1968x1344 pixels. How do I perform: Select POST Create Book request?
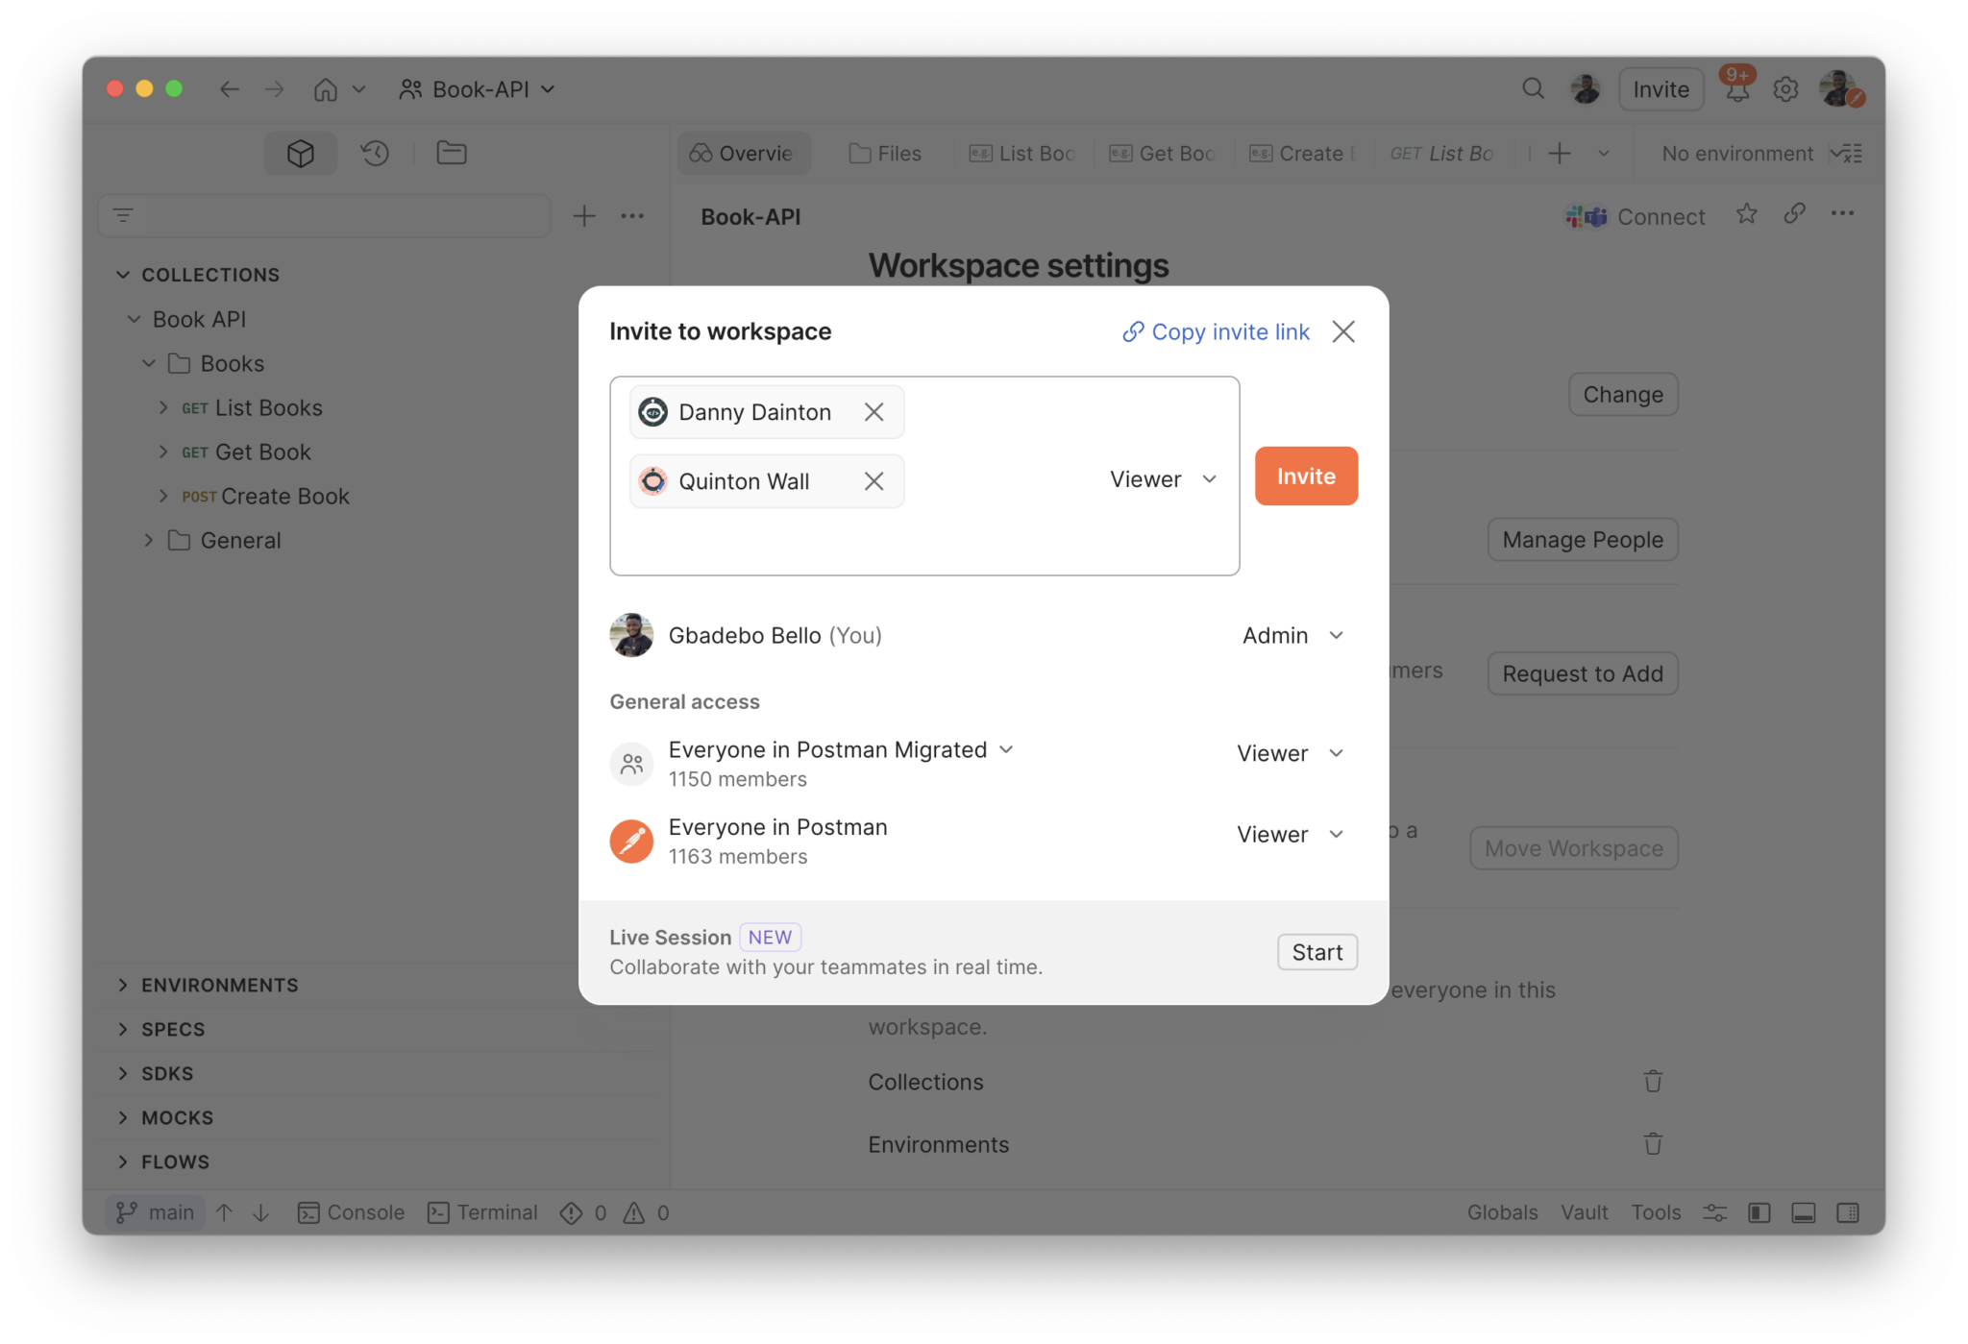(x=265, y=497)
